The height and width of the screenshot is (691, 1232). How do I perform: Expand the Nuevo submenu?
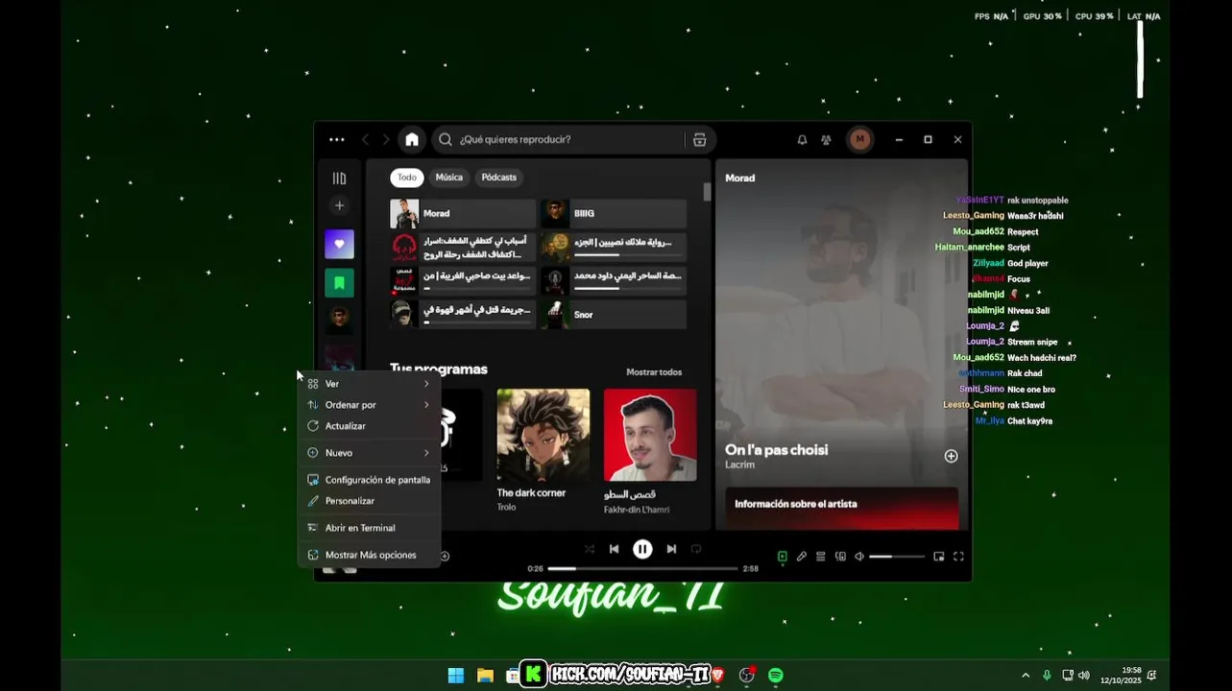pos(369,453)
